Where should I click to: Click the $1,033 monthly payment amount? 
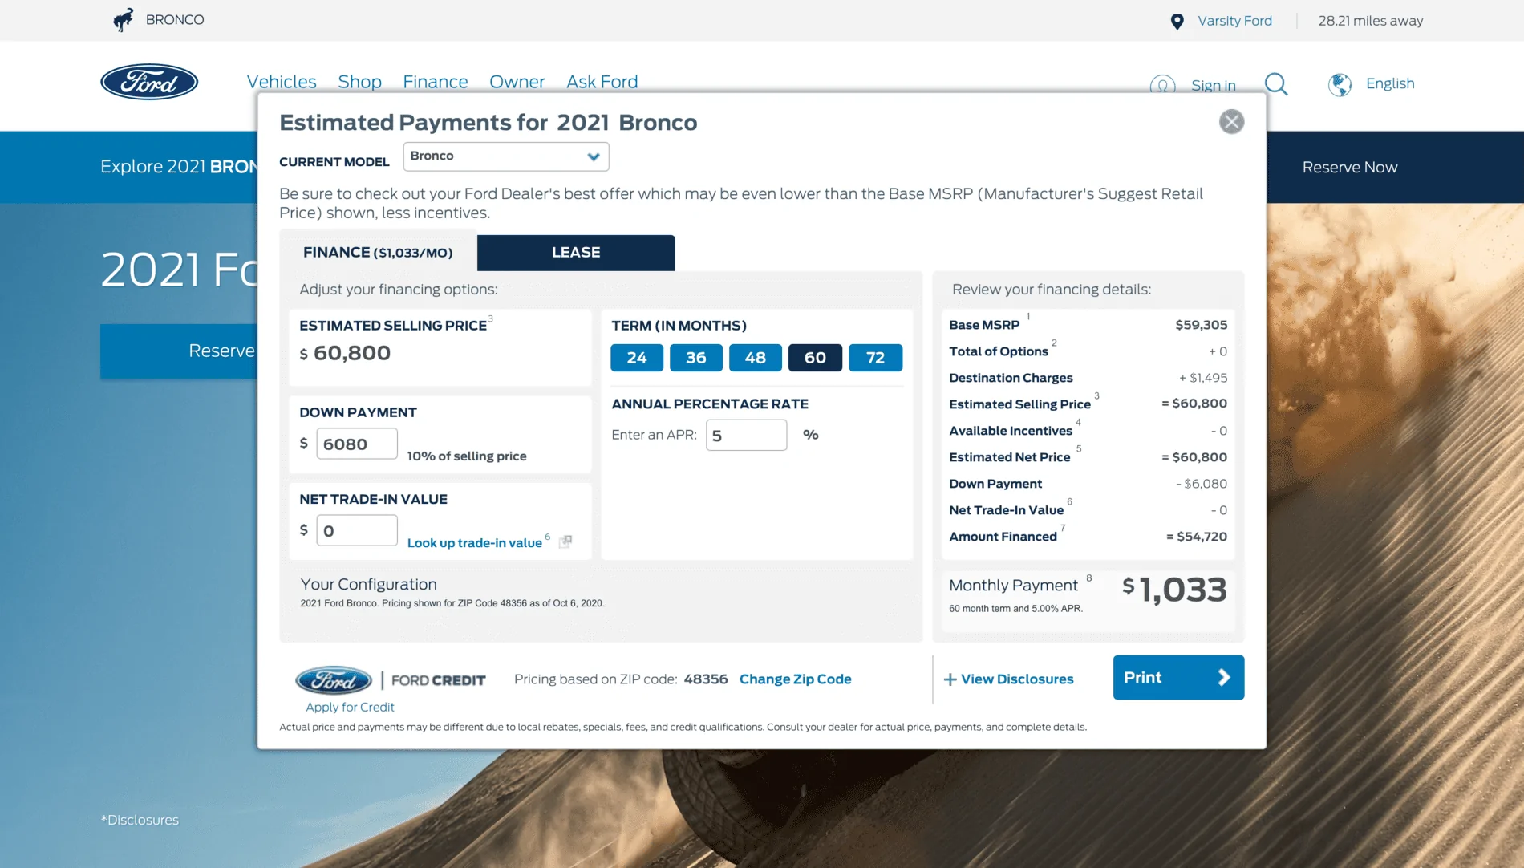coord(1174,590)
